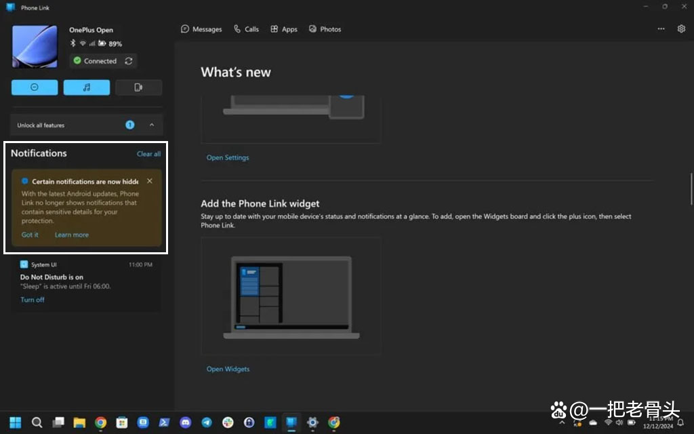Minimize the Phone Link window

pyautogui.click(x=646, y=7)
